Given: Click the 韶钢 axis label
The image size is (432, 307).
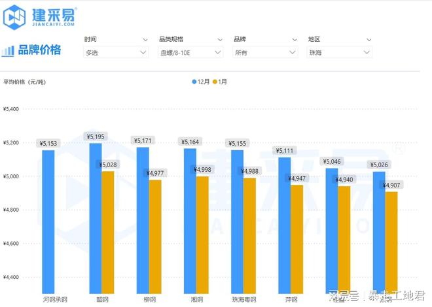Looking at the screenshot, I should 102,299.
